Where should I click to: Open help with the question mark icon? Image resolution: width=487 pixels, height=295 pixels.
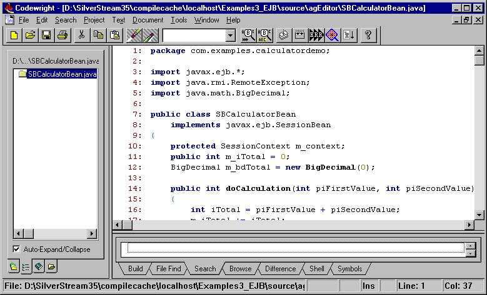pyautogui.click(x=368, y=35)
